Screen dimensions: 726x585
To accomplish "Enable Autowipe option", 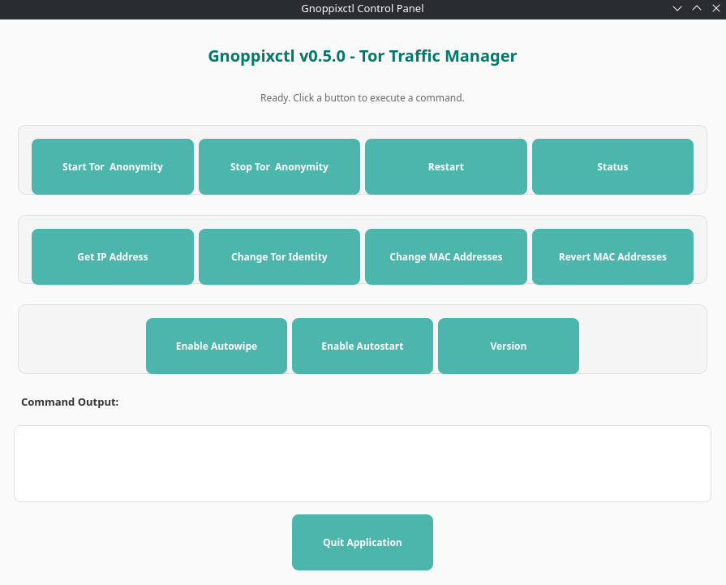I will pos(217,346).
